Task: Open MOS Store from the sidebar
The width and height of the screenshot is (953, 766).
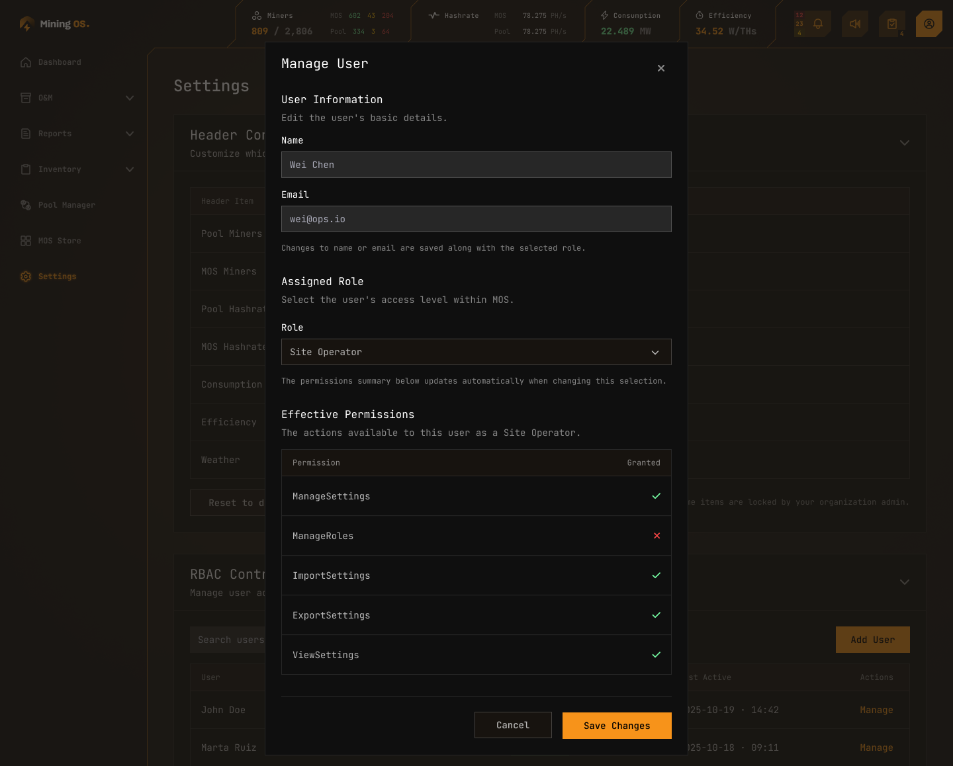Action: pyautogui.click(x=60, y=240)
